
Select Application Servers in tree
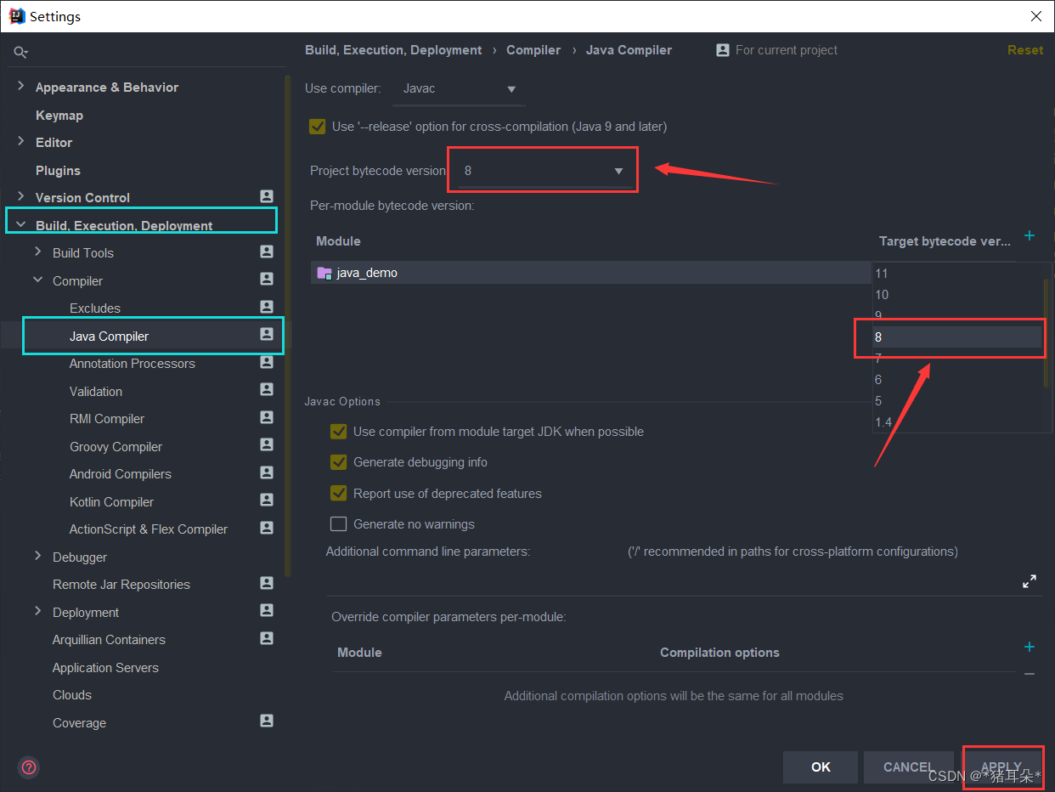point(105,668)
